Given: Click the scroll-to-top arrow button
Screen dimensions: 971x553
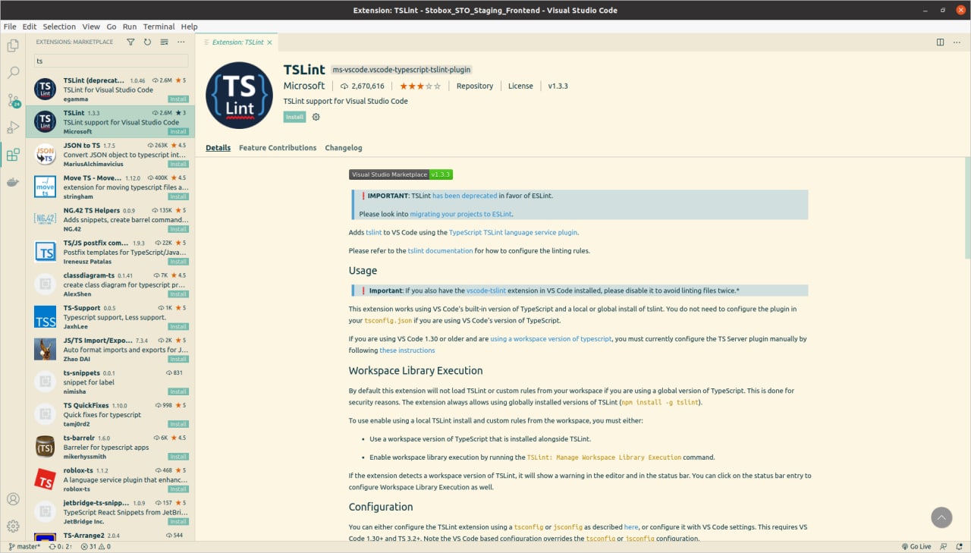Looking at the screenshot, I should click(941, 517).
